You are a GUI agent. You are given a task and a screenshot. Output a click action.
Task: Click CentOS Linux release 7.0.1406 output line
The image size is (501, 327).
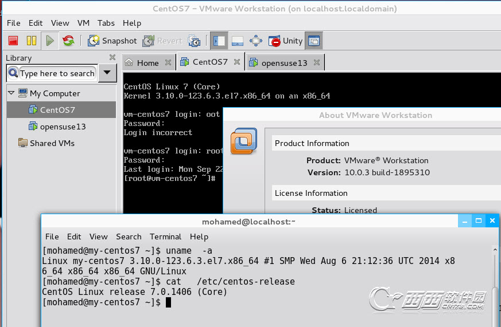tap(134, 291)
